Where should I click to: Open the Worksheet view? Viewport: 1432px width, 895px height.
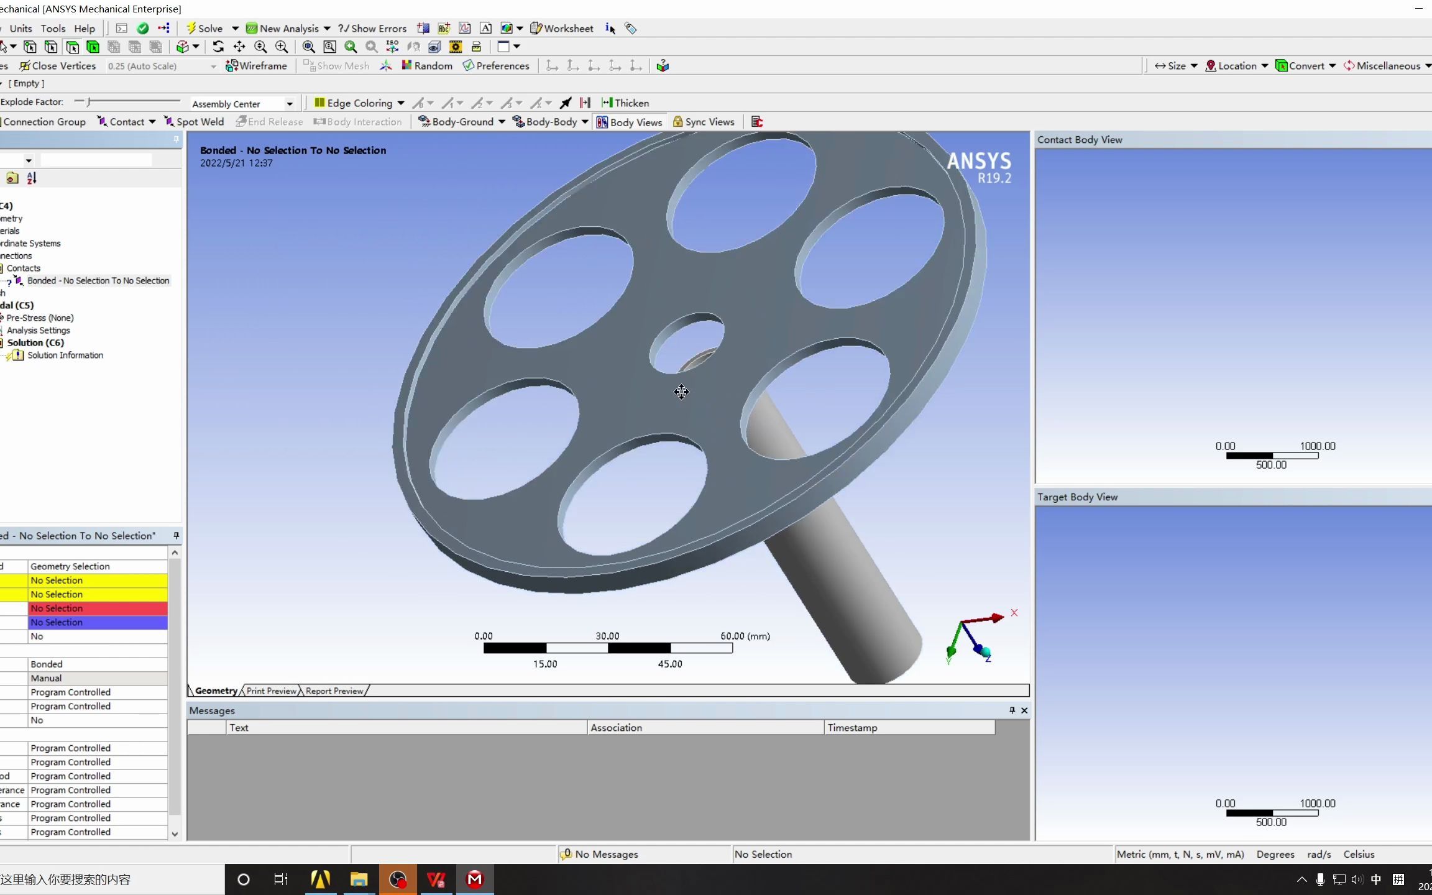(562, 28)
